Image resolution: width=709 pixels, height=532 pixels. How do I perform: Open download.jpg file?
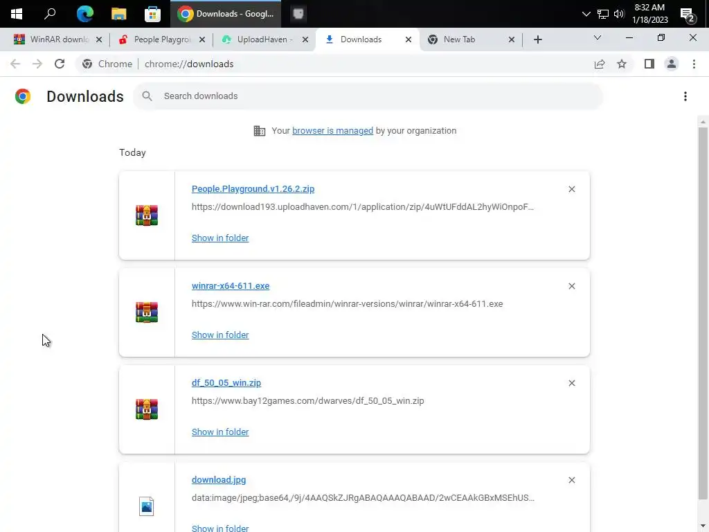coord(218,479)
